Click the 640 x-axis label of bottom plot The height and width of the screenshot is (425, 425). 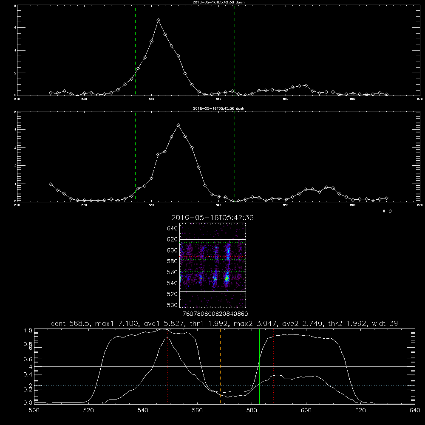pyautogui.click(x=415, y=411)
